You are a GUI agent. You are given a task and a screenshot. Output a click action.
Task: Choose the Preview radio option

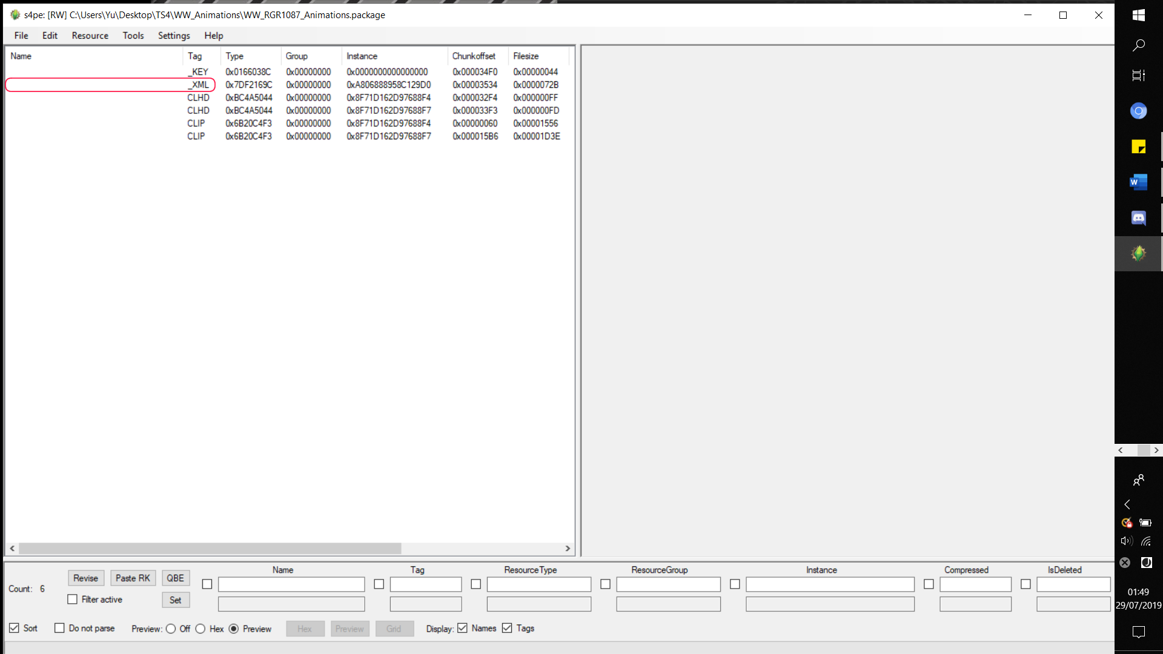coord(234,629)
